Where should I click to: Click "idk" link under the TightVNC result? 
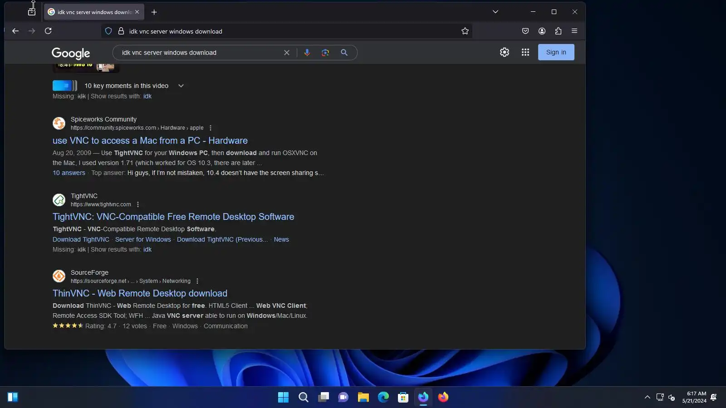[147, 249]
